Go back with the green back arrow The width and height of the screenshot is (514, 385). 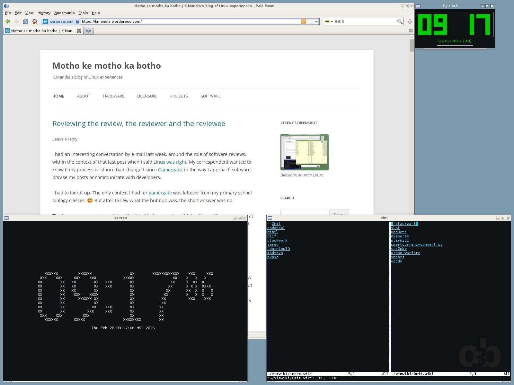point(8,21)
